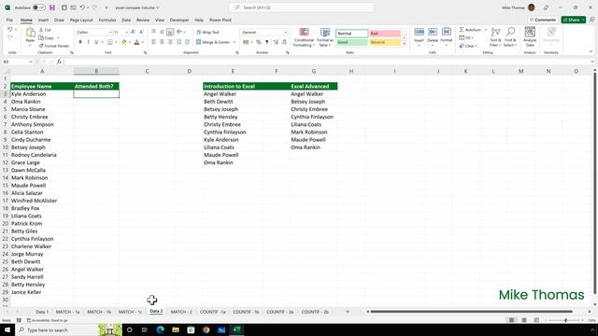The height and width of the screenshot is (336, 598).
Task: Toggle center horizontal alignment
Action: [162, 42]
